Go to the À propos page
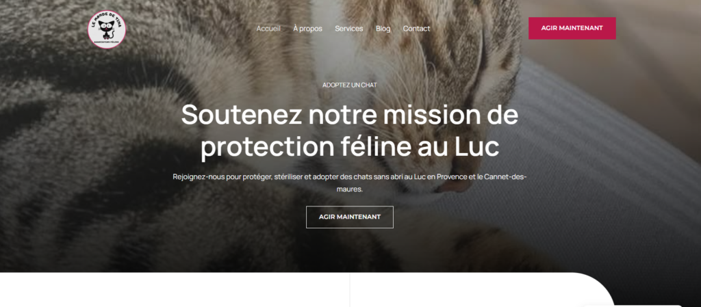 click(307, 29)
